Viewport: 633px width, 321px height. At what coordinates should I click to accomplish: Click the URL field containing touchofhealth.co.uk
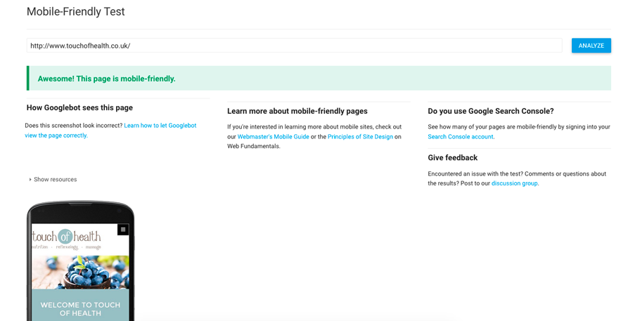(294, 46)
